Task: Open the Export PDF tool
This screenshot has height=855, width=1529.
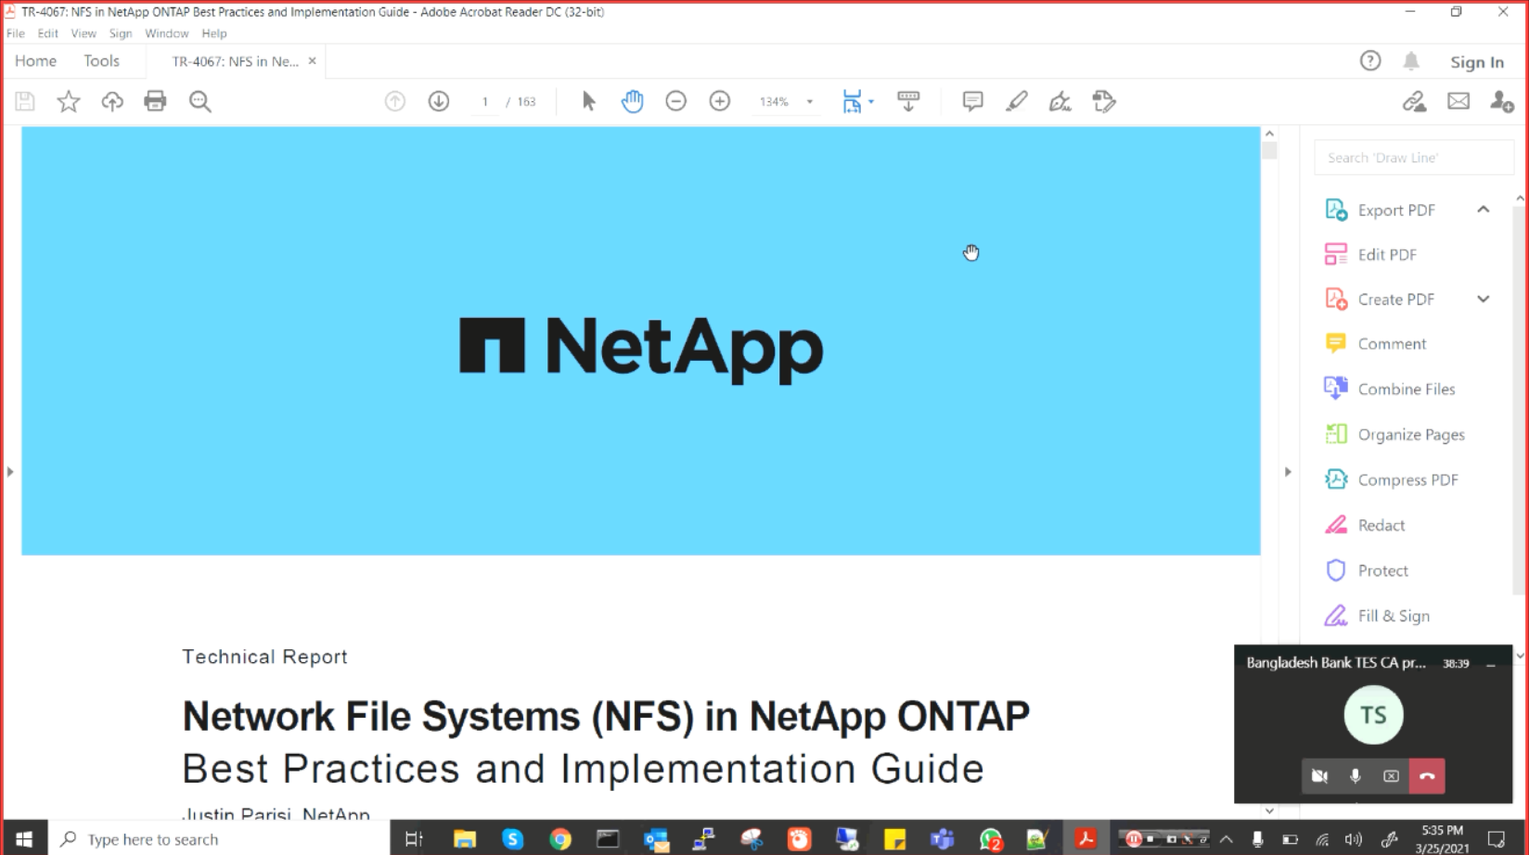Action: coord(1396,211)
